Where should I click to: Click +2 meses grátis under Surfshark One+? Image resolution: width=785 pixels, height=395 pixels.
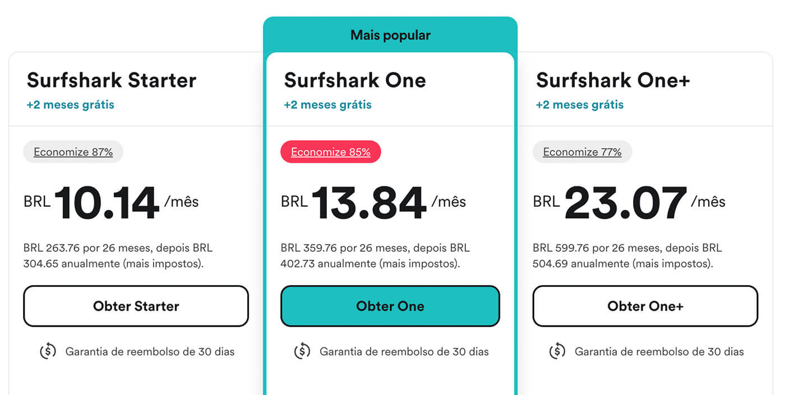point(580,105)
